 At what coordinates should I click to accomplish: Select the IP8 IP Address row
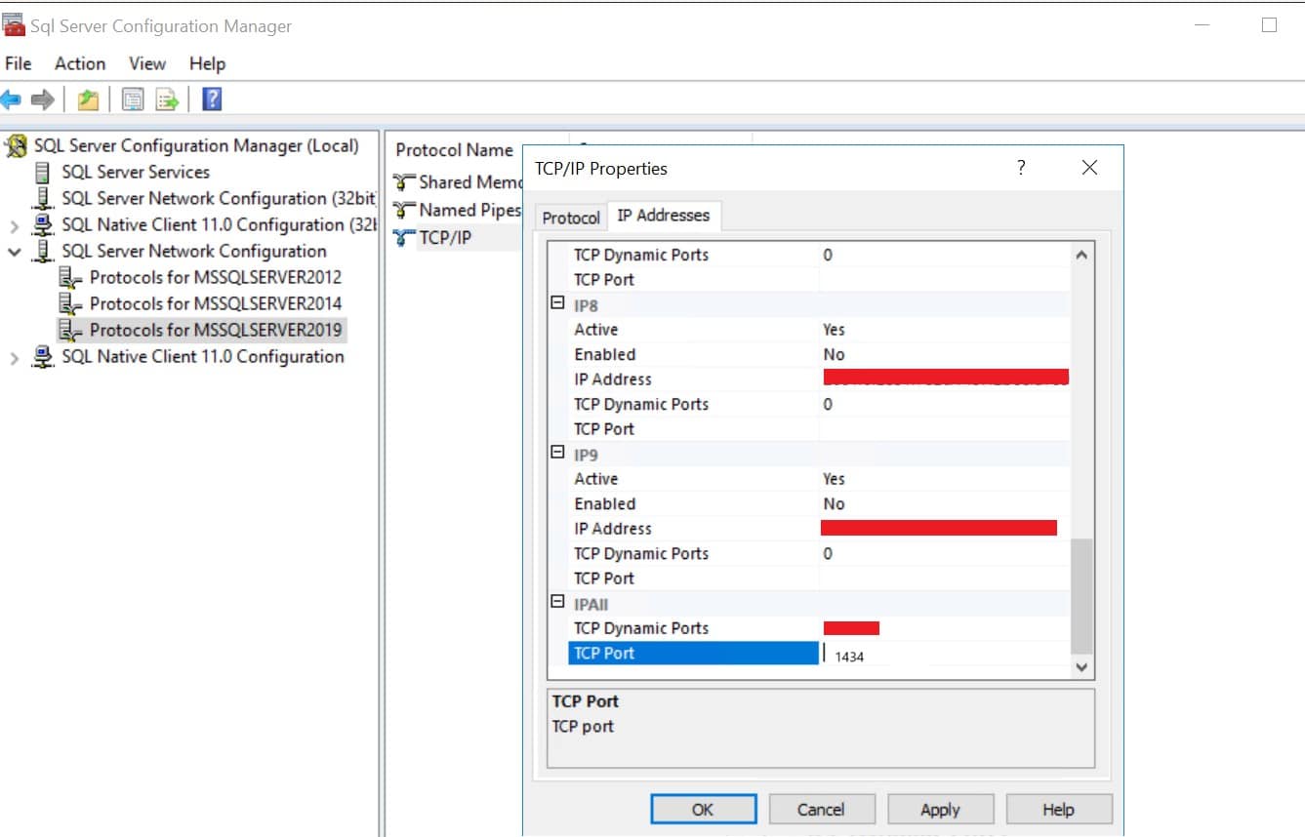click(x=819, y=379)
